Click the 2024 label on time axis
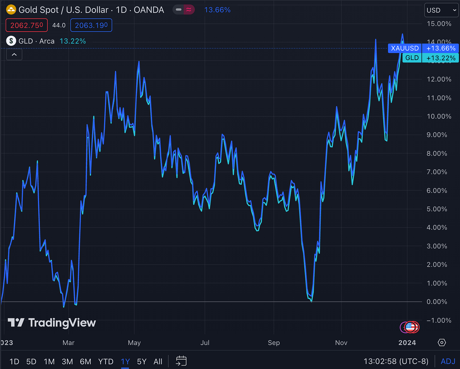The height and width of the screenshot is (369, 460). tap(407, 343)
